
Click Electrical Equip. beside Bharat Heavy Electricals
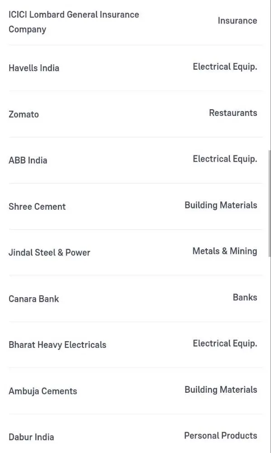[x=225, y=344]
